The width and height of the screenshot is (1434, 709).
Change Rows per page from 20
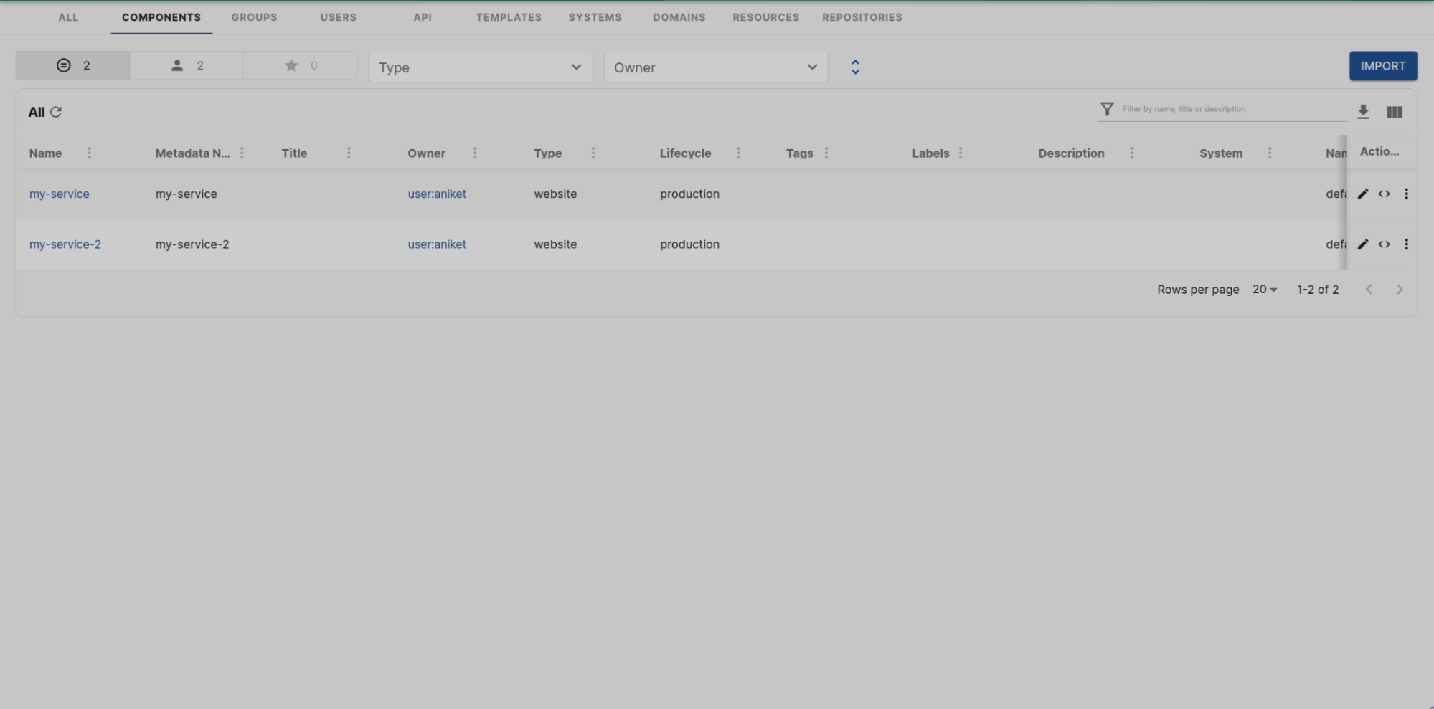[x=1263, y=289]
